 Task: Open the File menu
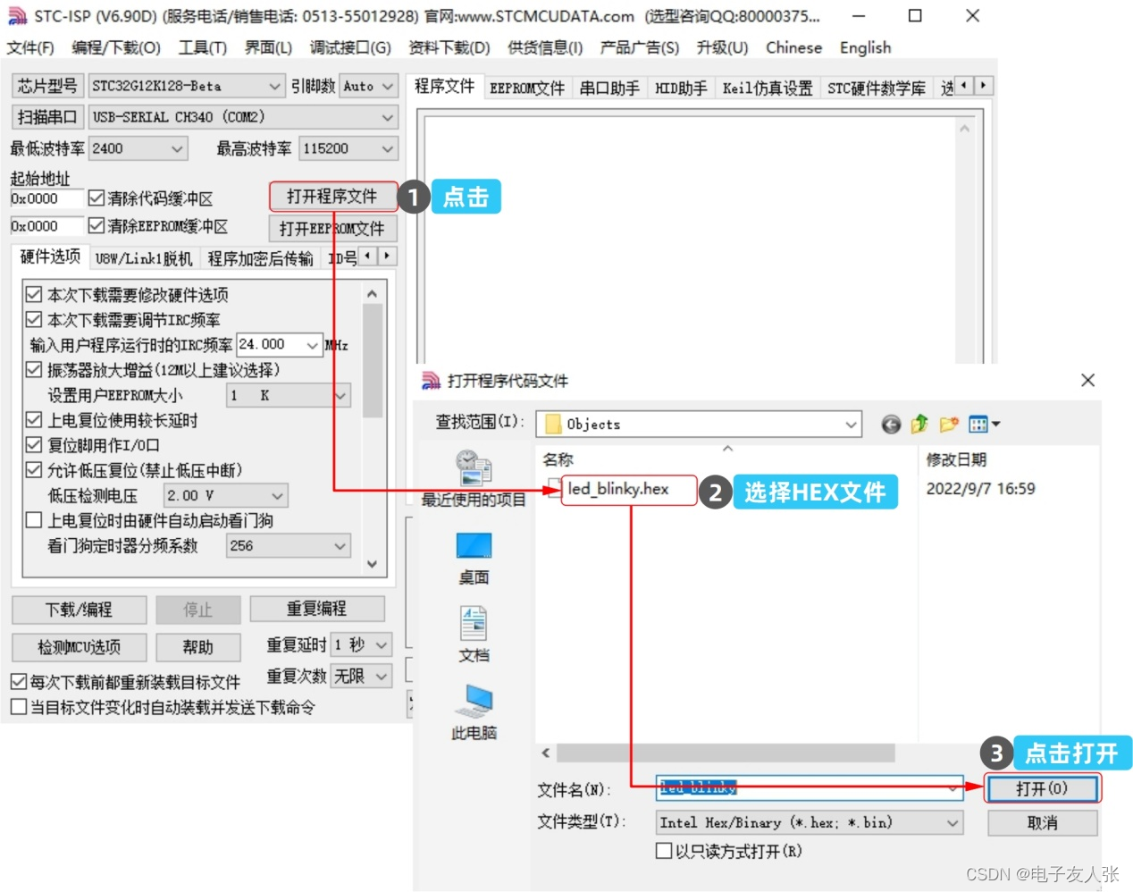point(30,47)
